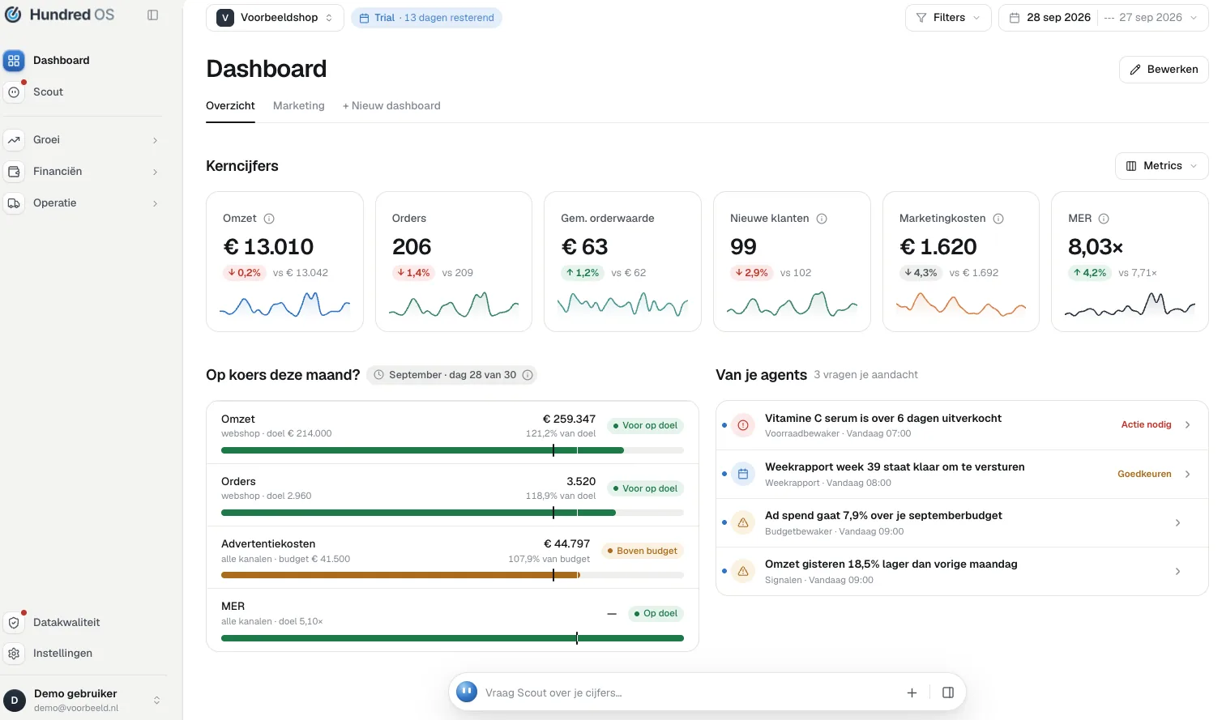Image resolution: width=1222 pixels, height=720 pixels.
Task: Open the Filters dropdown
Action: point(948,18)
